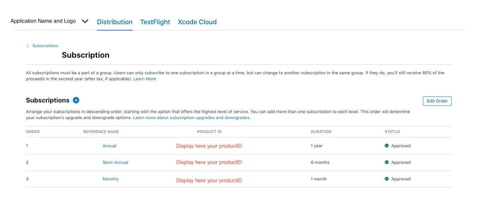The height and width of the screenshot is (201, 495).
Task: Click the blue plus icon to add subscription
Action: [x=76, y=100]
